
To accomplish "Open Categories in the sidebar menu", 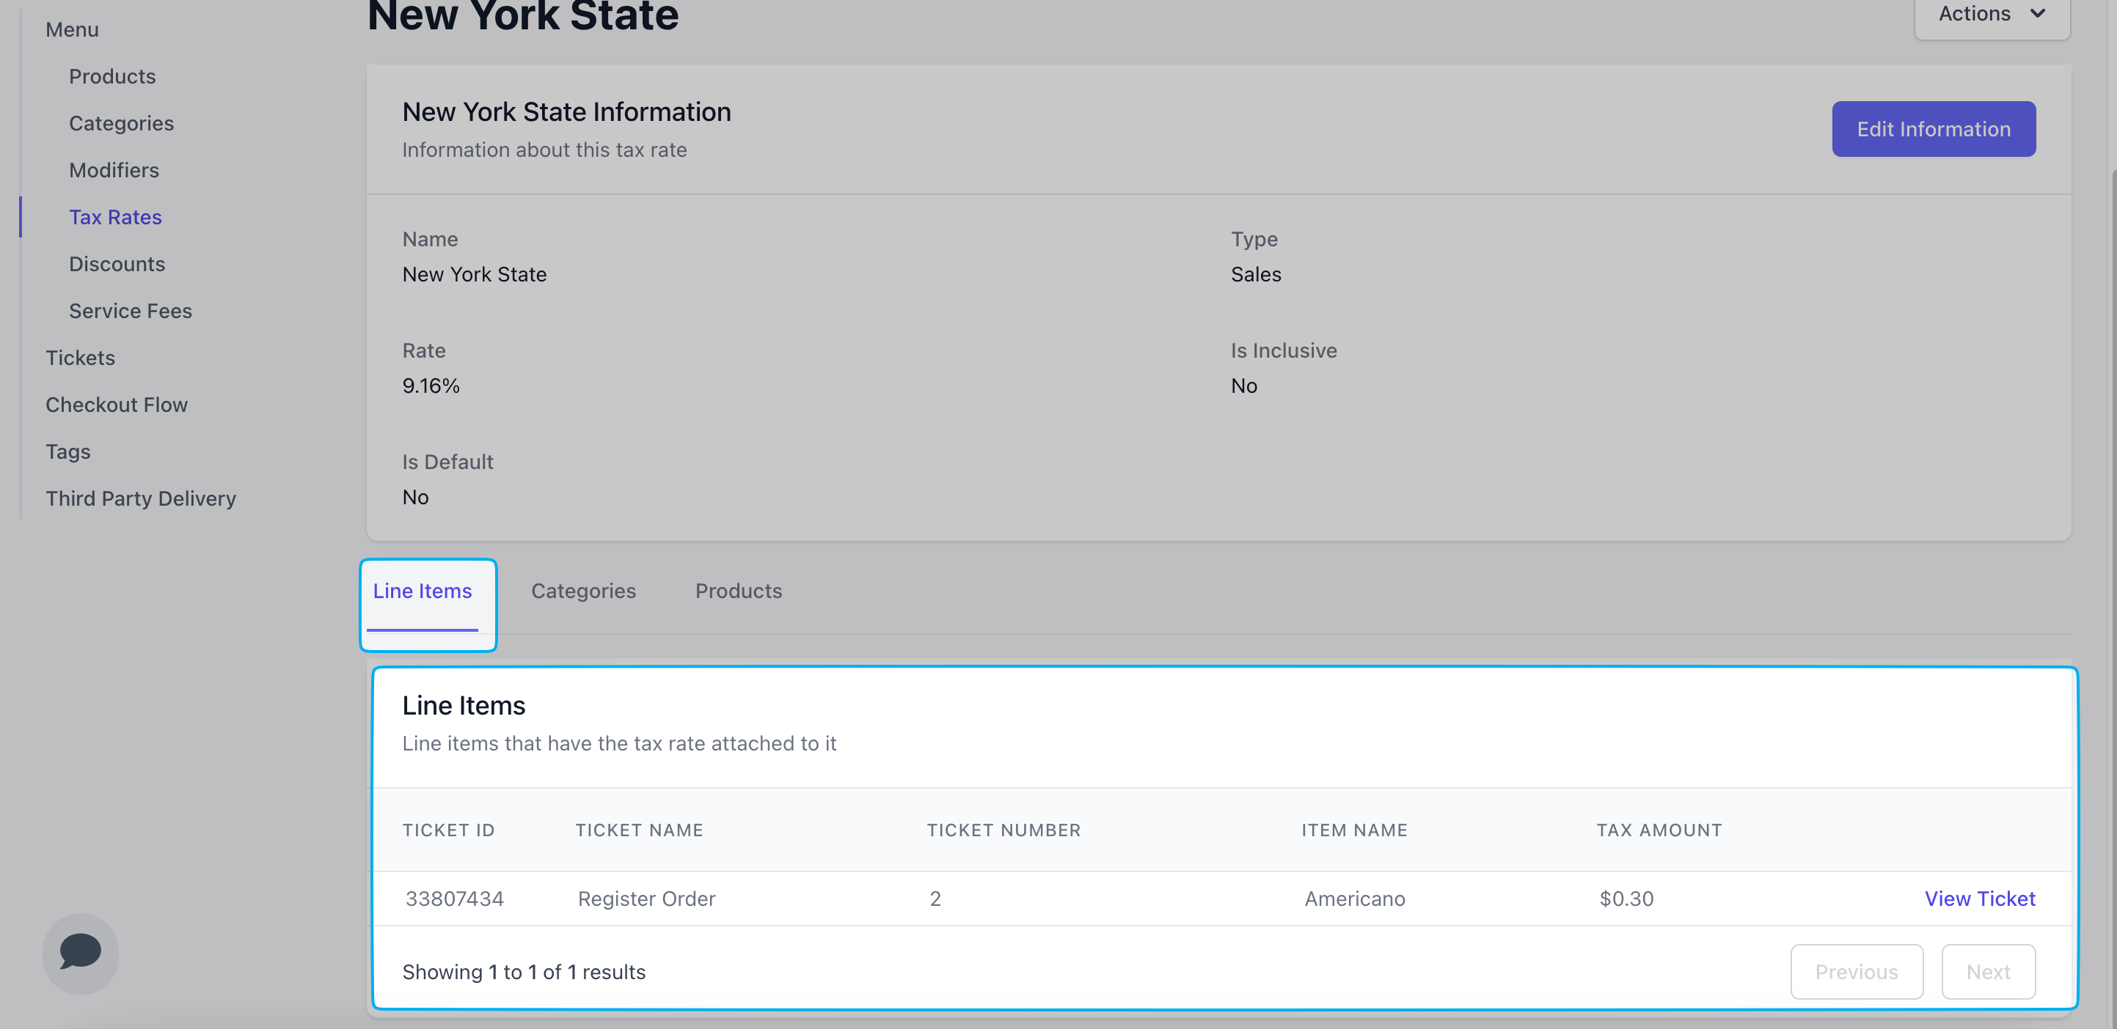I will point(122,123).
